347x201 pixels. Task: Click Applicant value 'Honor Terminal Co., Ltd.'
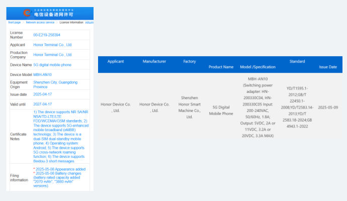tap(53, 45)
